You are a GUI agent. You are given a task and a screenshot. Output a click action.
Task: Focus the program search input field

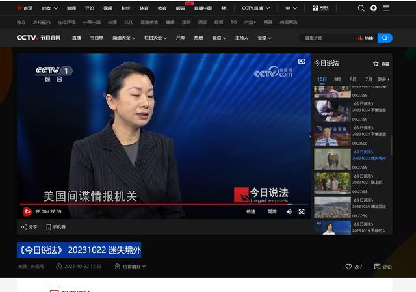pyautogui.click(x=328, y=38)
